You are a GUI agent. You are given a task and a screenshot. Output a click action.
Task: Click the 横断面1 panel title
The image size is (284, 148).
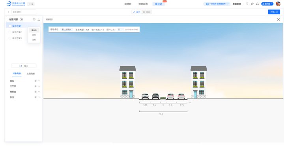coord(49,20)
